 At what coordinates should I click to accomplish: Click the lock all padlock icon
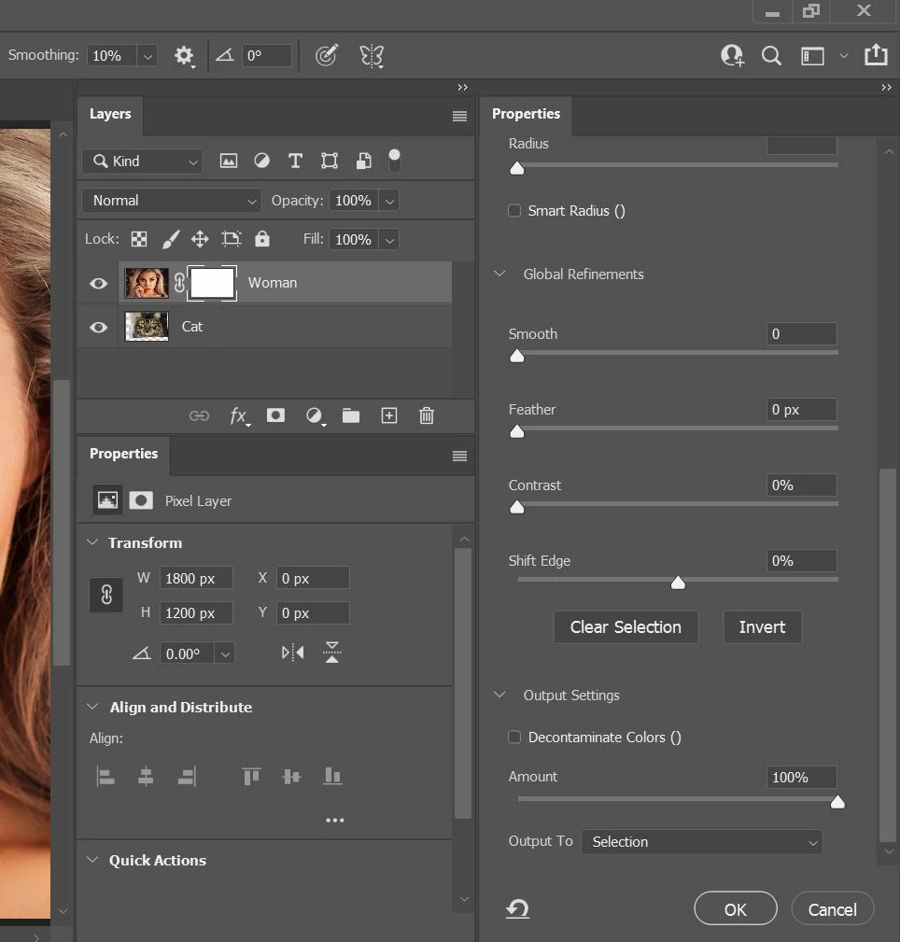[262, 239]
